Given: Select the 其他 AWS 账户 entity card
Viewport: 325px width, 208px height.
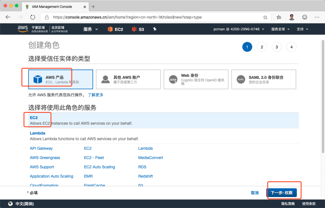Looking at the screenshot, I should click(x=128, y=79).
